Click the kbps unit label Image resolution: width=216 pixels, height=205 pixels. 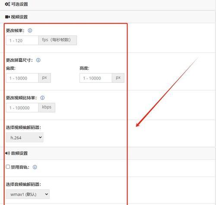[x=47, y=107]
